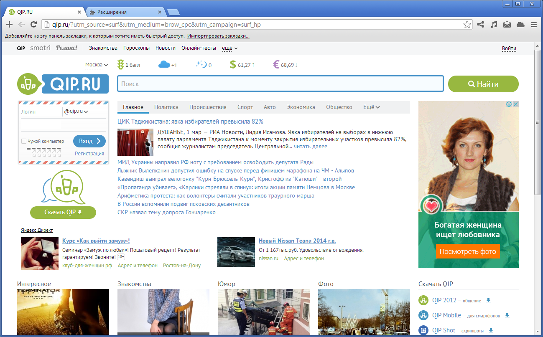Open the Nissan Teana ad car thumbnail
This screenshot has width=543, height=337.
236,252
